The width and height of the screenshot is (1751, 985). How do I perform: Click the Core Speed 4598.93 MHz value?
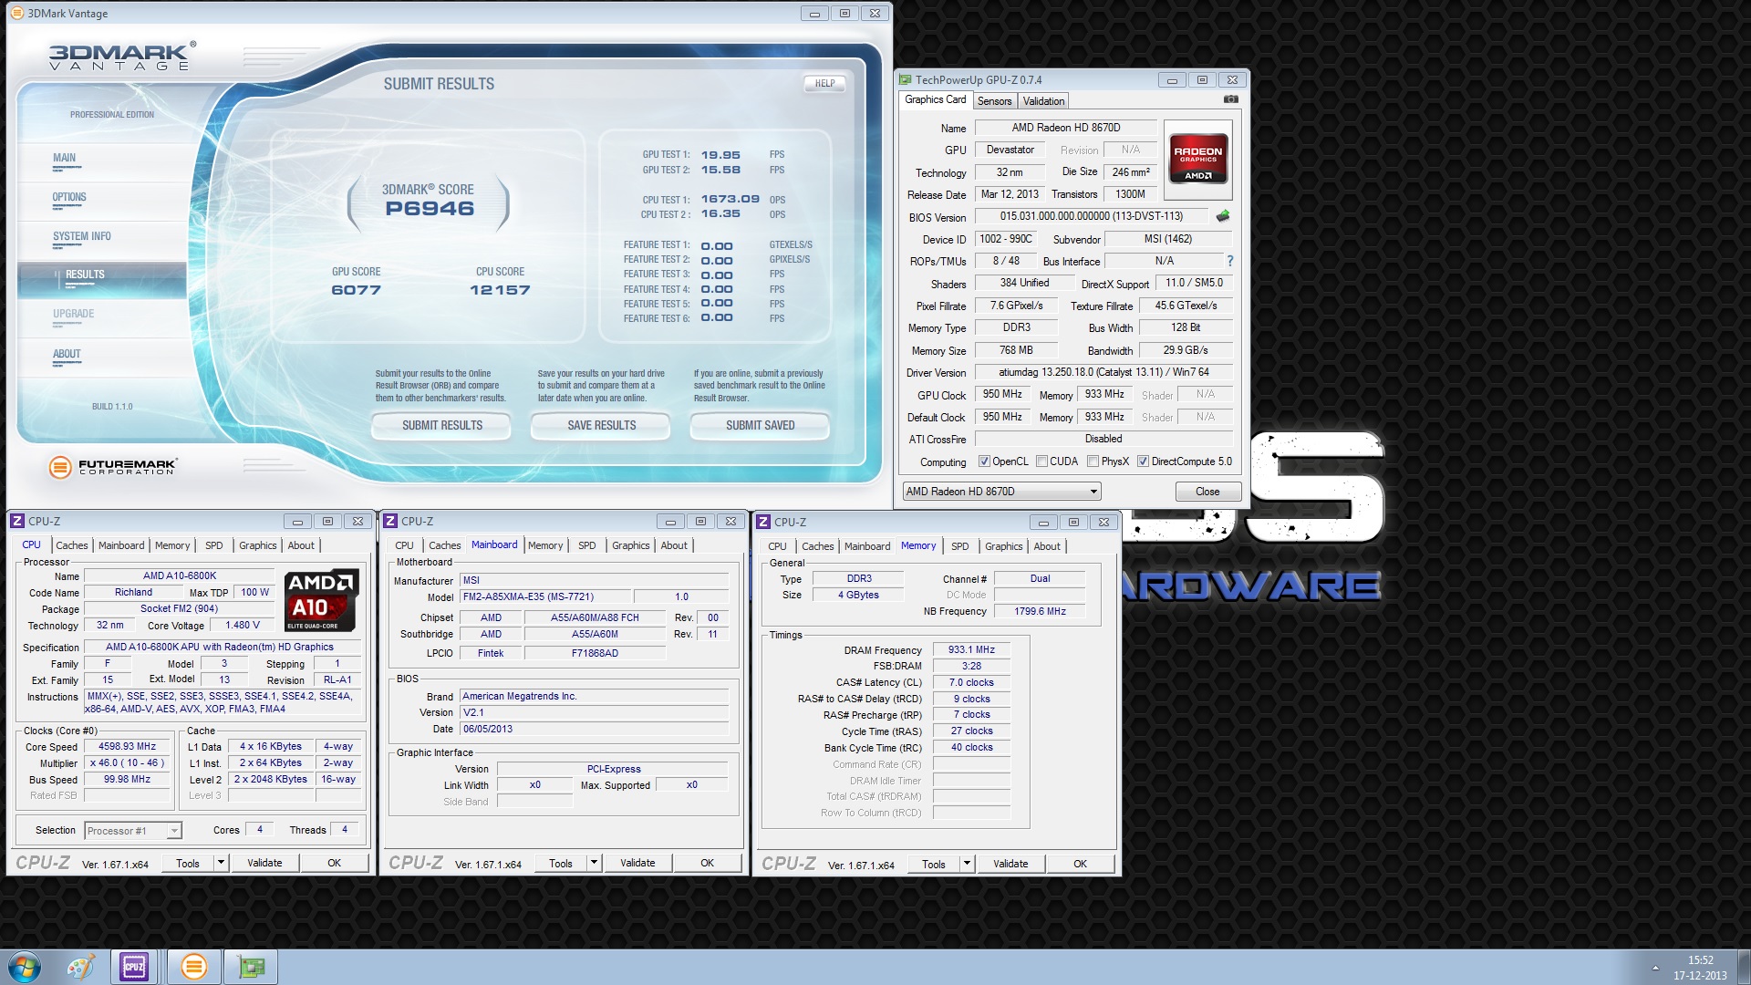128,746
